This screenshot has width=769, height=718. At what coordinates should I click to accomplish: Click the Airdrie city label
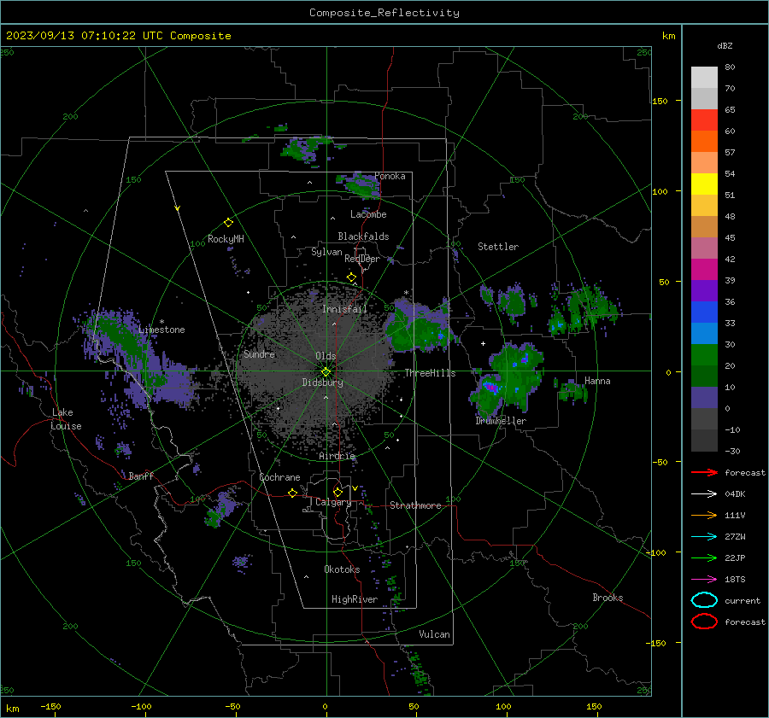click(x=337, y=456)
